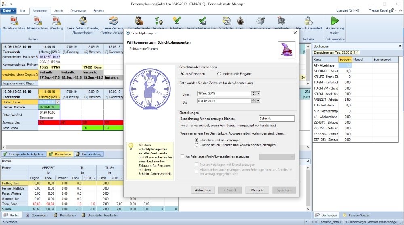
Task: Click the Speichern button
Action: point(284,190)
